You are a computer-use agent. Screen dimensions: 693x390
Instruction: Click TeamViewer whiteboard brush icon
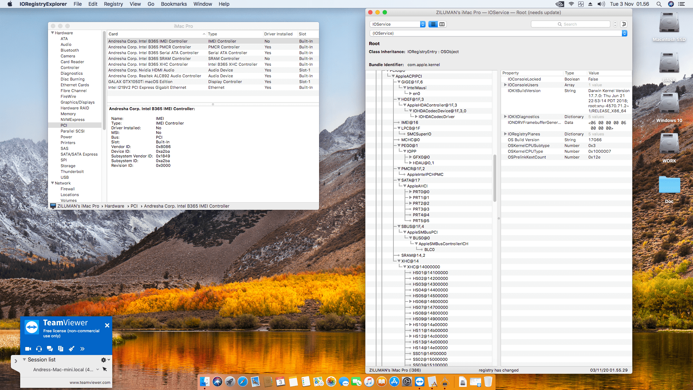click(x=71, y=349)
